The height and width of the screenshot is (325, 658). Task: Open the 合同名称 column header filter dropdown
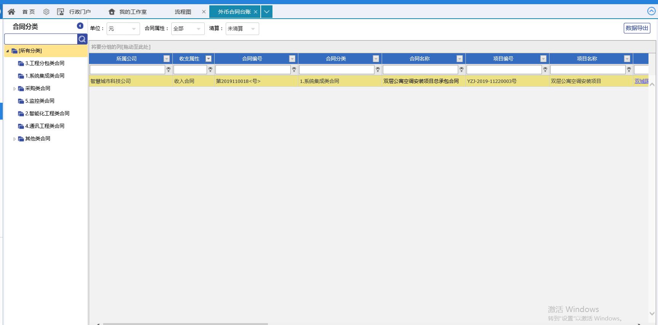coord(459,59)
